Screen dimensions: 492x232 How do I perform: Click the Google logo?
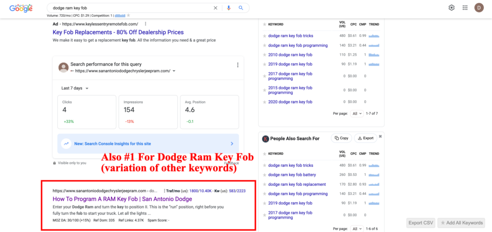[21, 8]
